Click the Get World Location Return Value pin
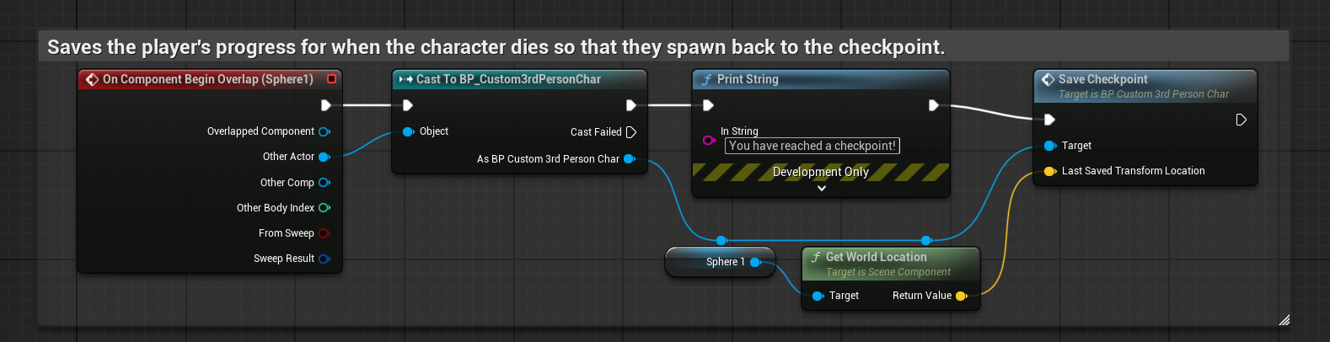1330x342 pixels. tap(961, 296)
